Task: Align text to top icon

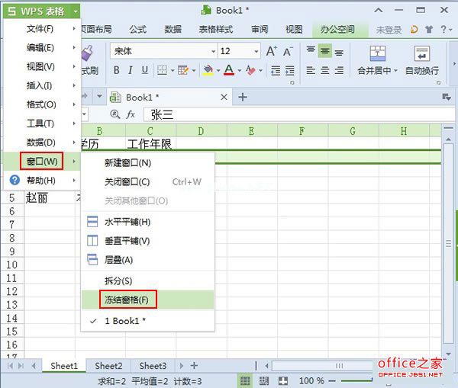Action: click(311, 51)
